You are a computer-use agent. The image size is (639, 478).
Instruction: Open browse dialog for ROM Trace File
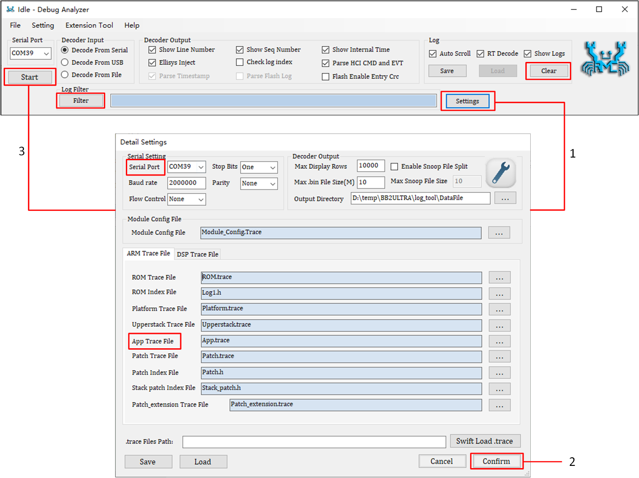499,278
